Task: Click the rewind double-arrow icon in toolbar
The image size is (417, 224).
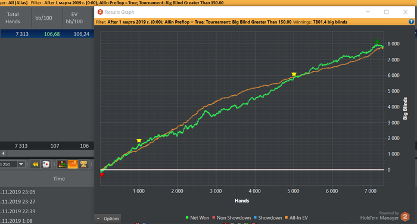Action: pyautogui.click(x=35, y=164)
